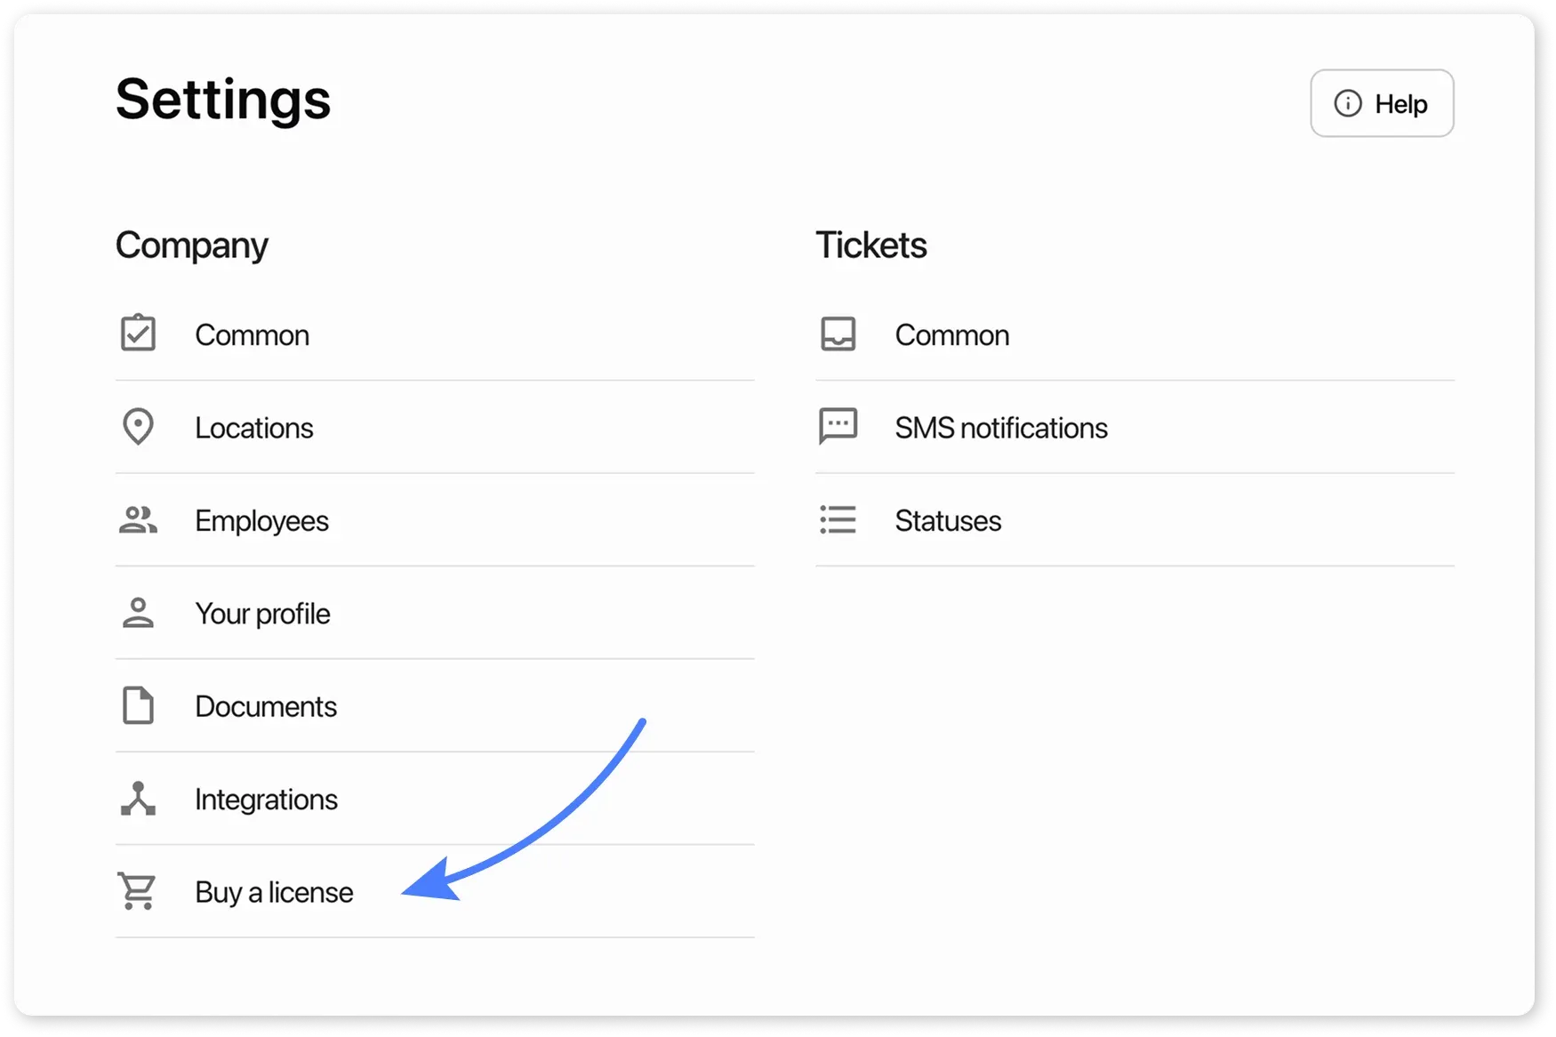This screenshot has width=1556, height=1037.
Task: Click the people icon for Employees
Action: [138, 520]
